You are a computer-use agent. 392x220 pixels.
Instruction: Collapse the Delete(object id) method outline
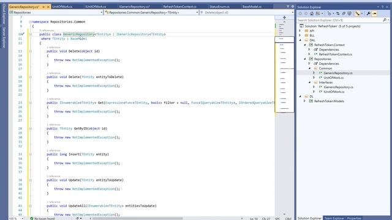[x=31, y=51]
